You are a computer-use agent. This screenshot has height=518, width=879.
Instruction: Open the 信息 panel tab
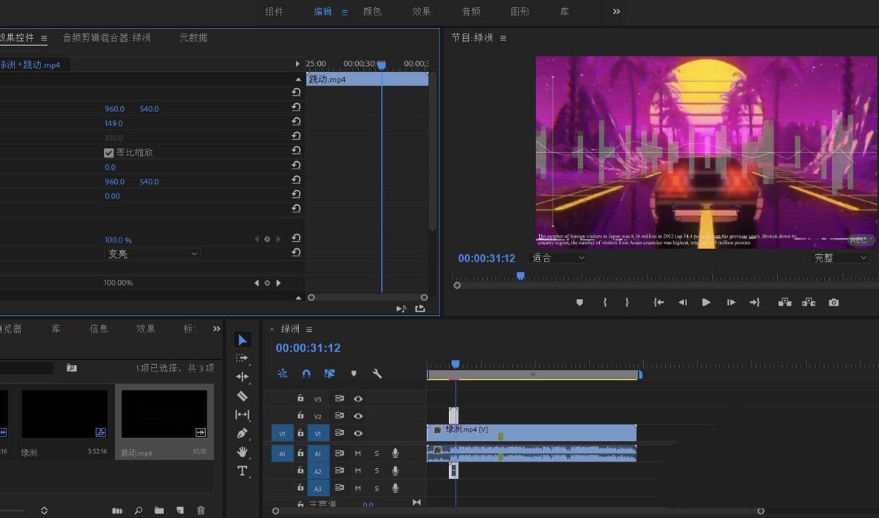(x=99, y=329)
